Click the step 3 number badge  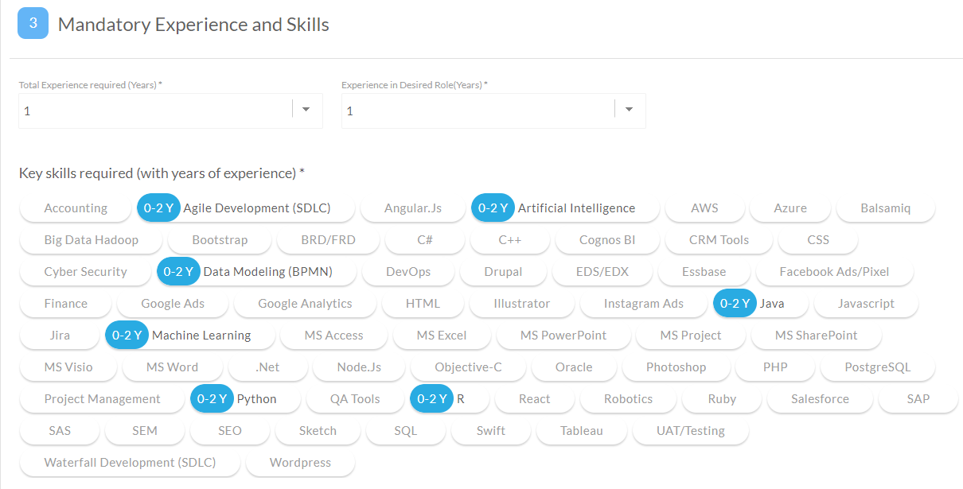tap(33, 24)
